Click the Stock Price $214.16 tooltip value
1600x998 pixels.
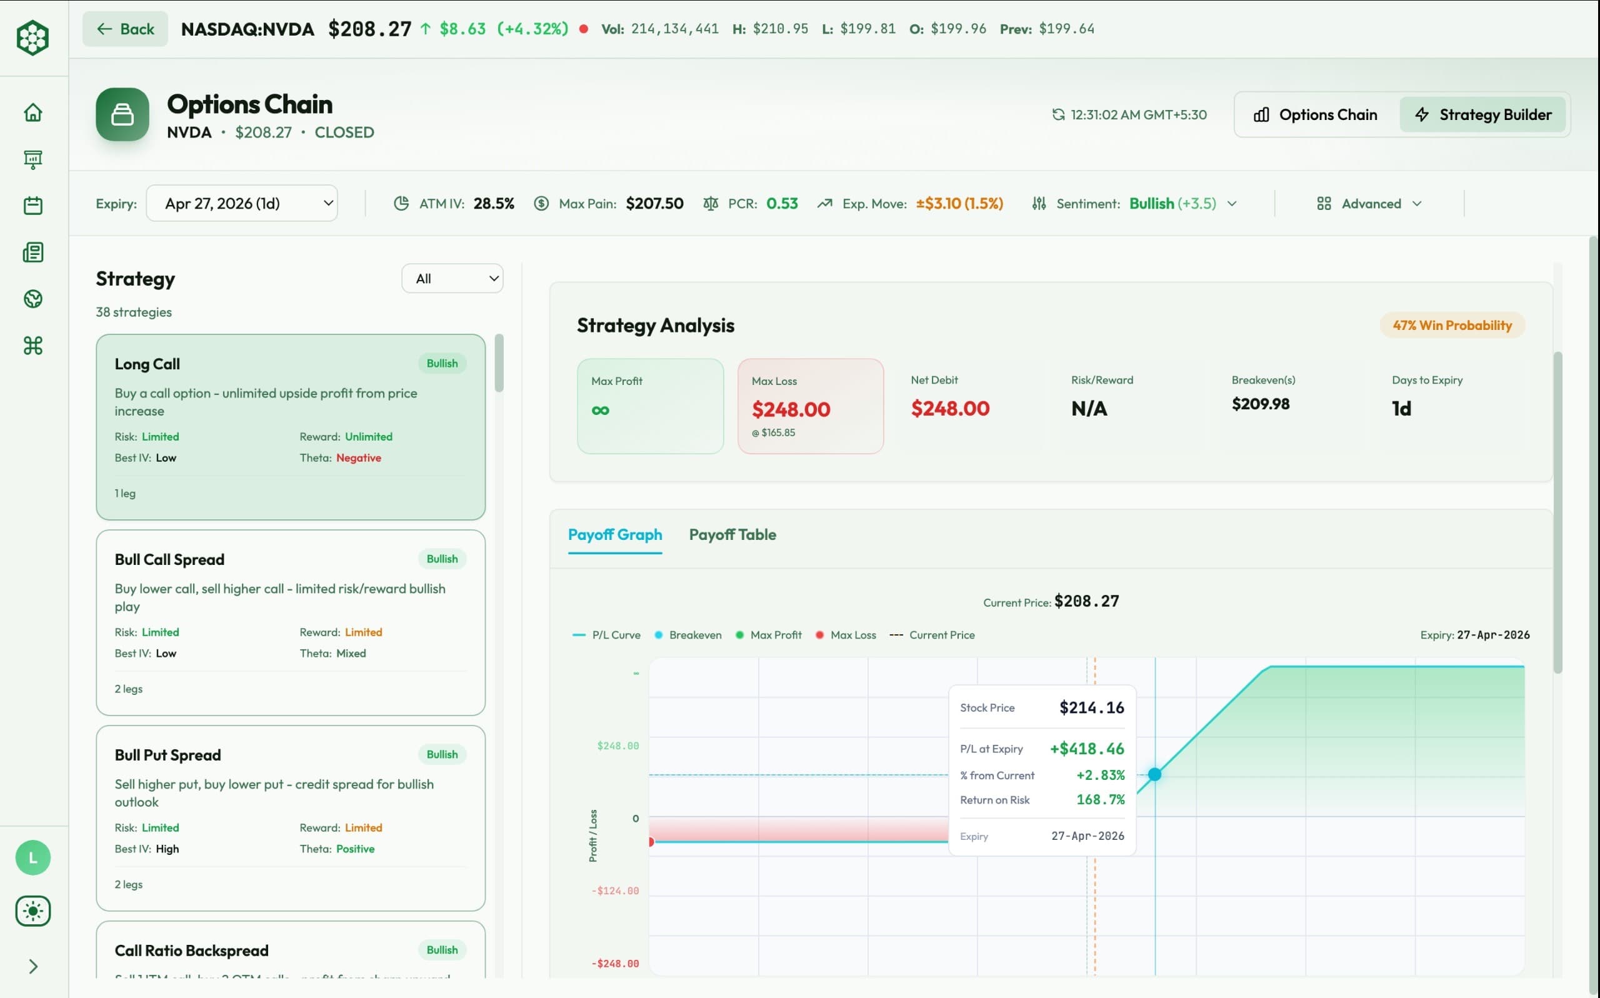pos(1091,707)
